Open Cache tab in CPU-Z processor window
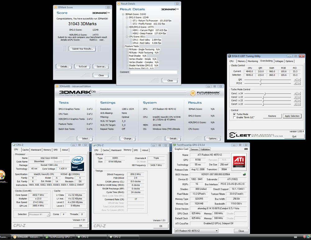 [x=26, y=150]
